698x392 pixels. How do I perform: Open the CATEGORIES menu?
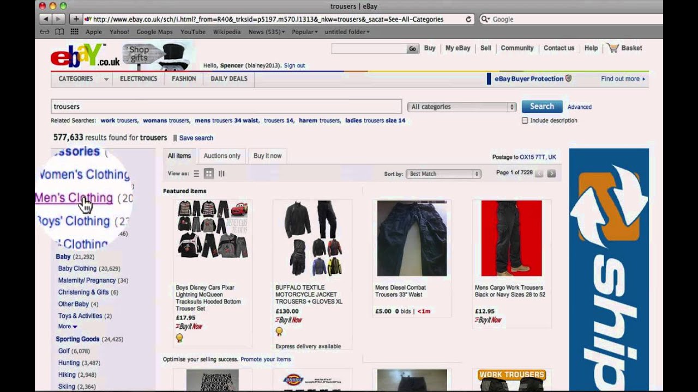[x=76, y=79]
